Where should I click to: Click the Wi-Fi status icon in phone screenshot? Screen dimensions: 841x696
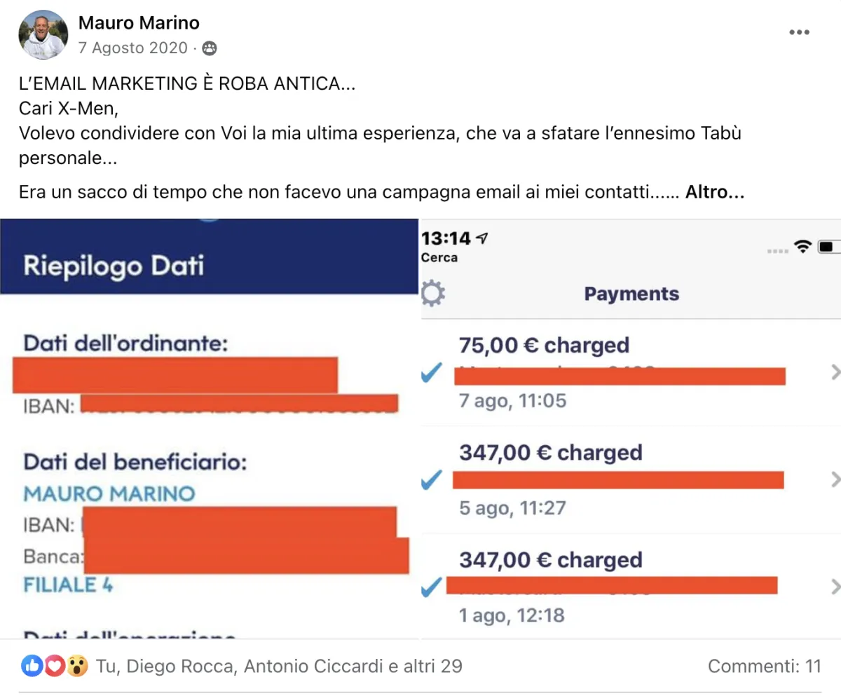(802, 247)
